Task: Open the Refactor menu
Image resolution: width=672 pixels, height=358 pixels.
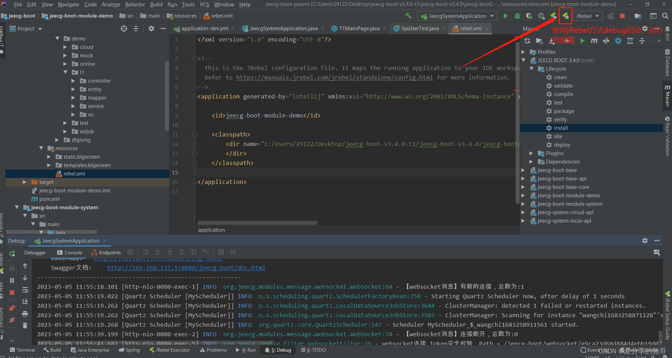Action: coord(135,5)
